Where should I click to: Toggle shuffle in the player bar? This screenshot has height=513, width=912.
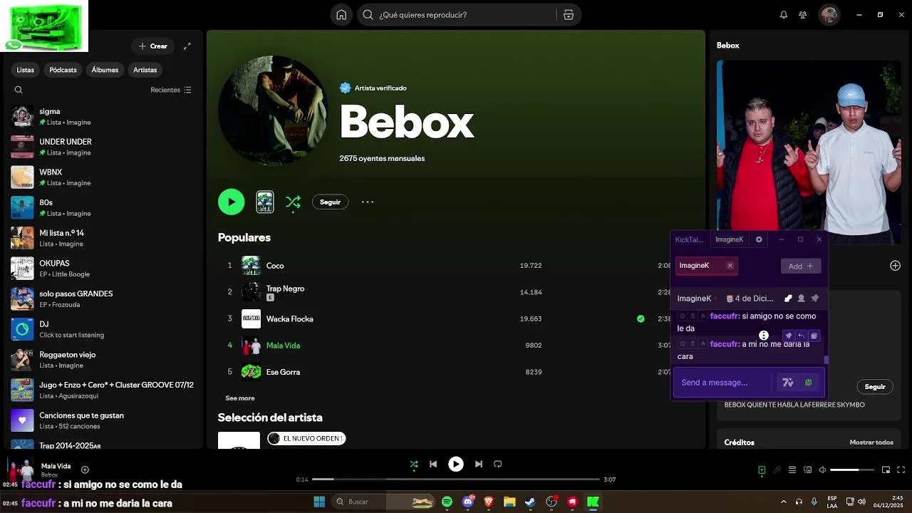tap(414, 464)
